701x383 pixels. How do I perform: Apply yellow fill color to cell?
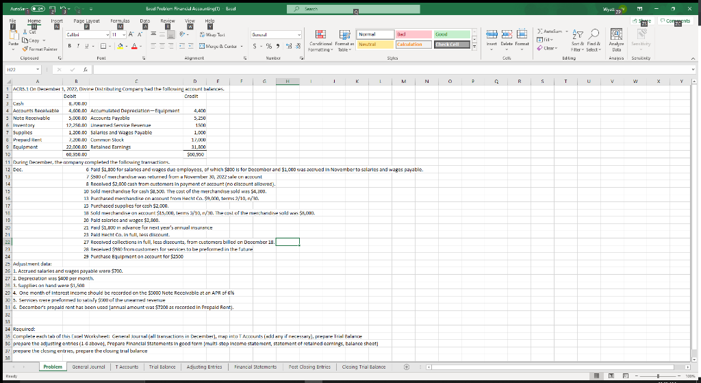120,46
